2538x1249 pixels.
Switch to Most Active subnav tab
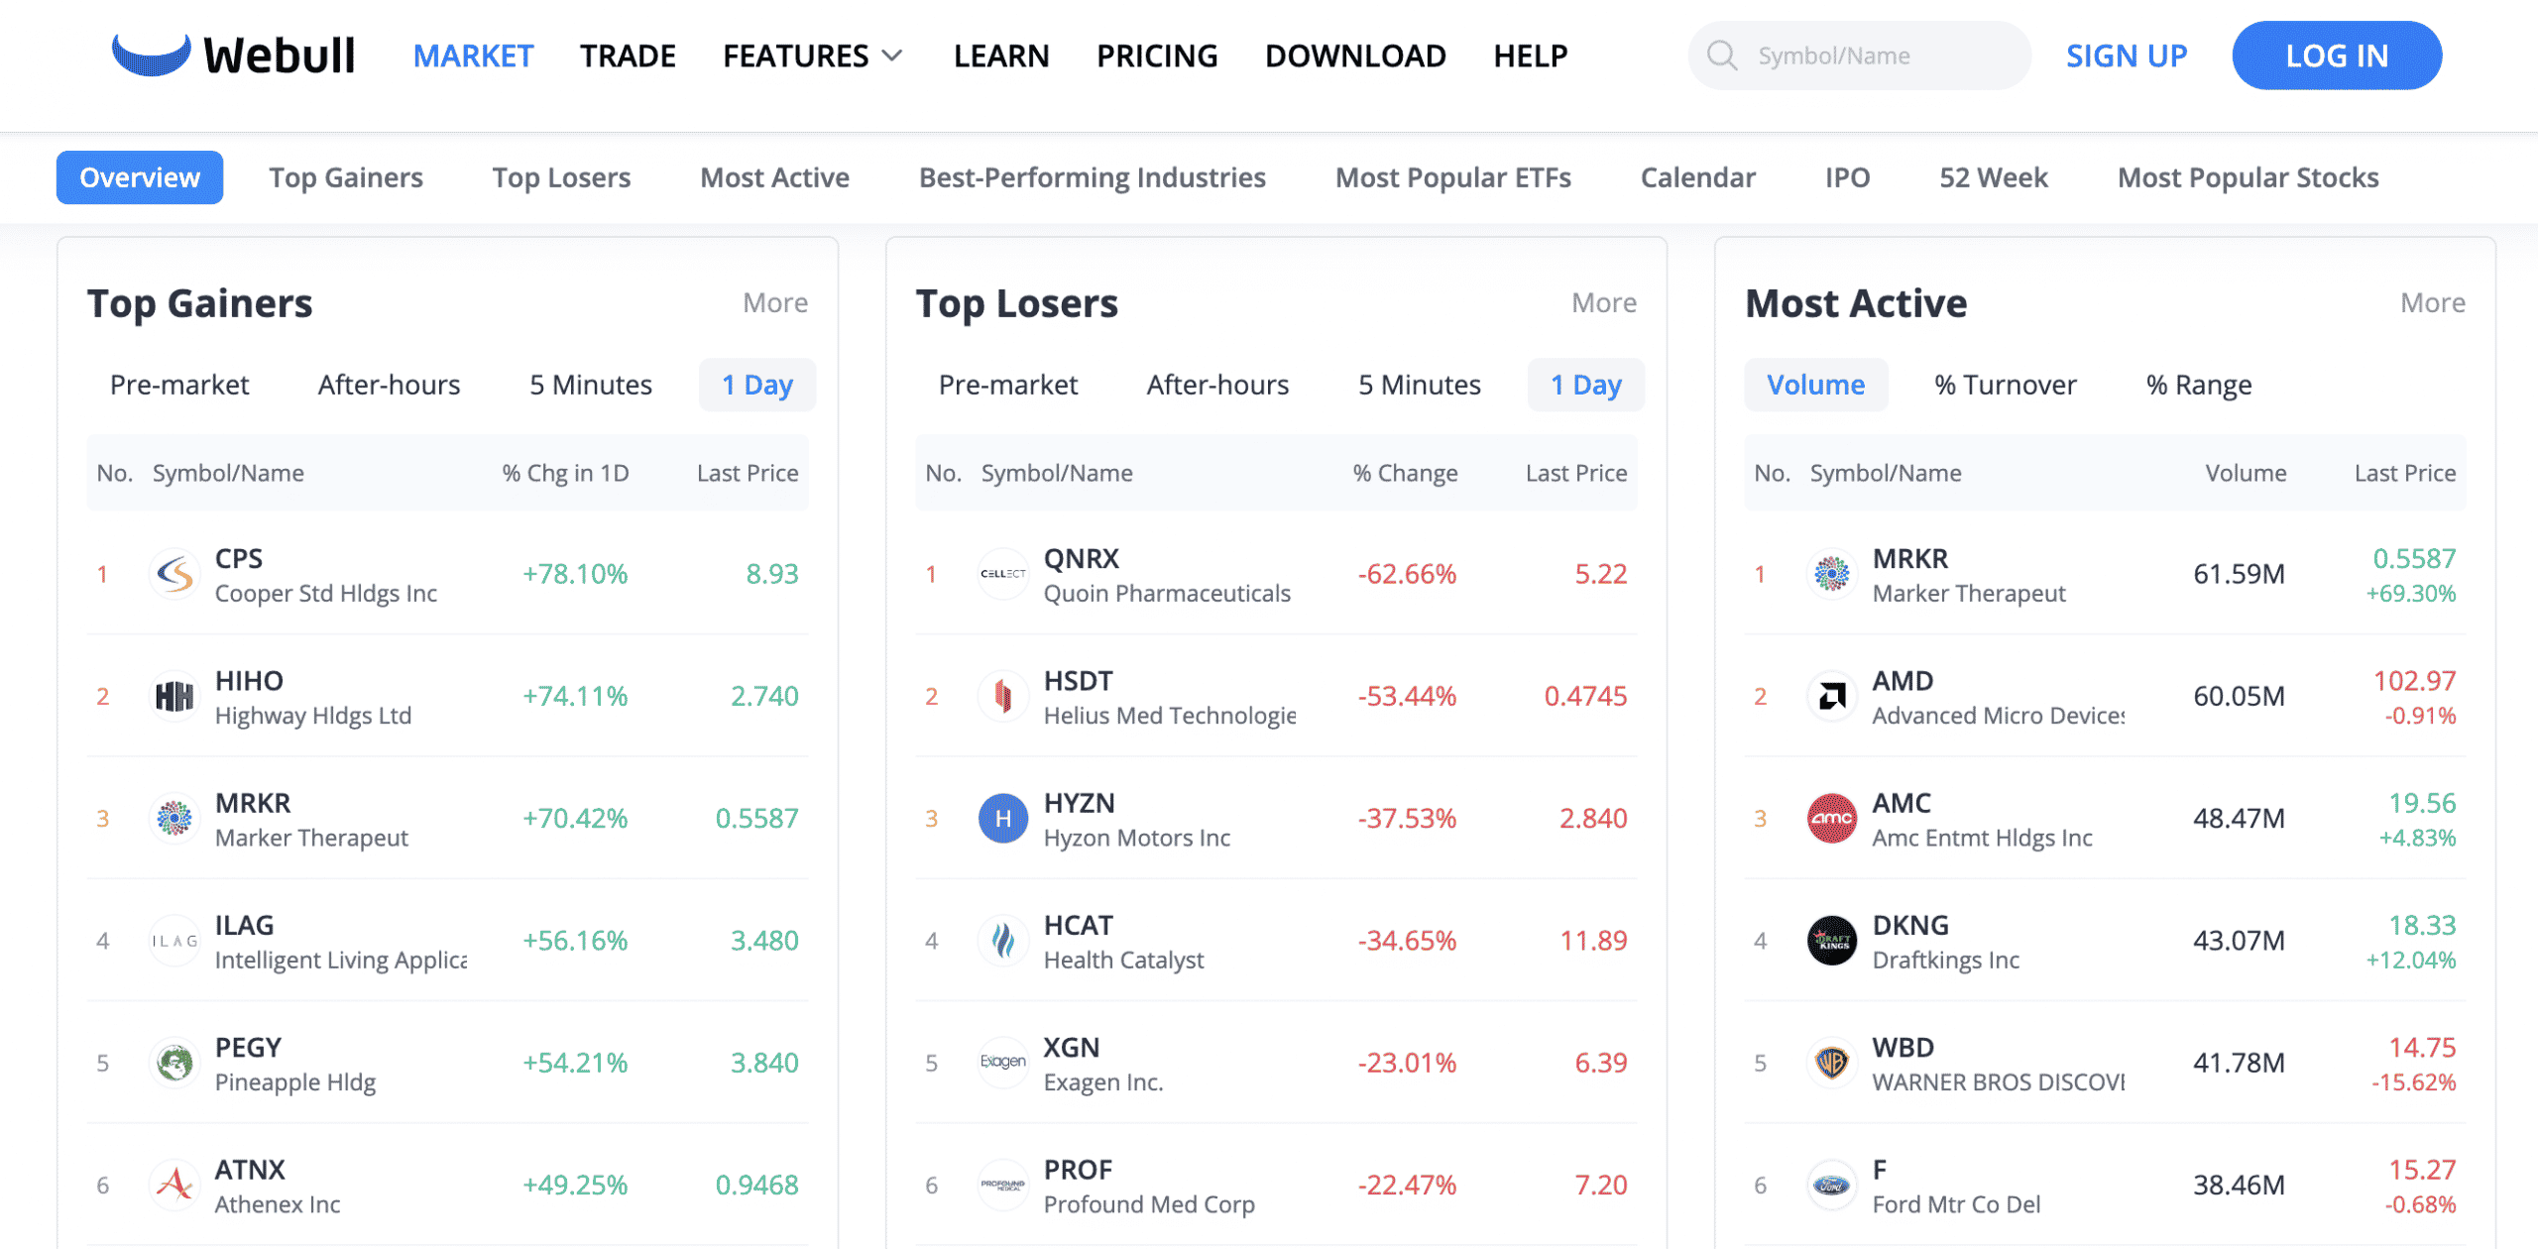tap(774, 177)
